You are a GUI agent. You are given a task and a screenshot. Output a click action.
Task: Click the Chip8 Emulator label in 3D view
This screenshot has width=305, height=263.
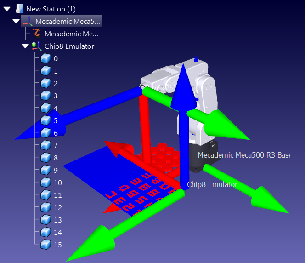[212, 184]
